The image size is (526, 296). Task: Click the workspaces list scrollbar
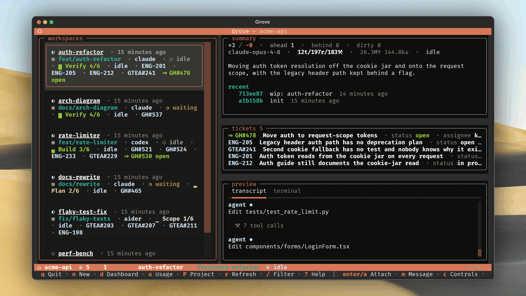pyautogui.click(x=207, y=137)
